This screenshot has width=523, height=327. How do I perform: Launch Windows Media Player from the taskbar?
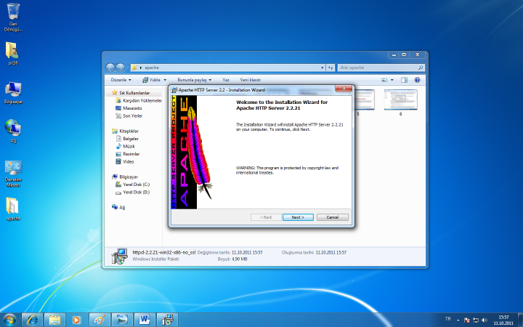[76, 319]
